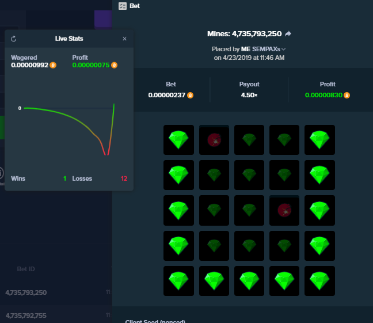Click the mine bomb tile in third row
Viewport: 373px width, 323px height.
284,210
